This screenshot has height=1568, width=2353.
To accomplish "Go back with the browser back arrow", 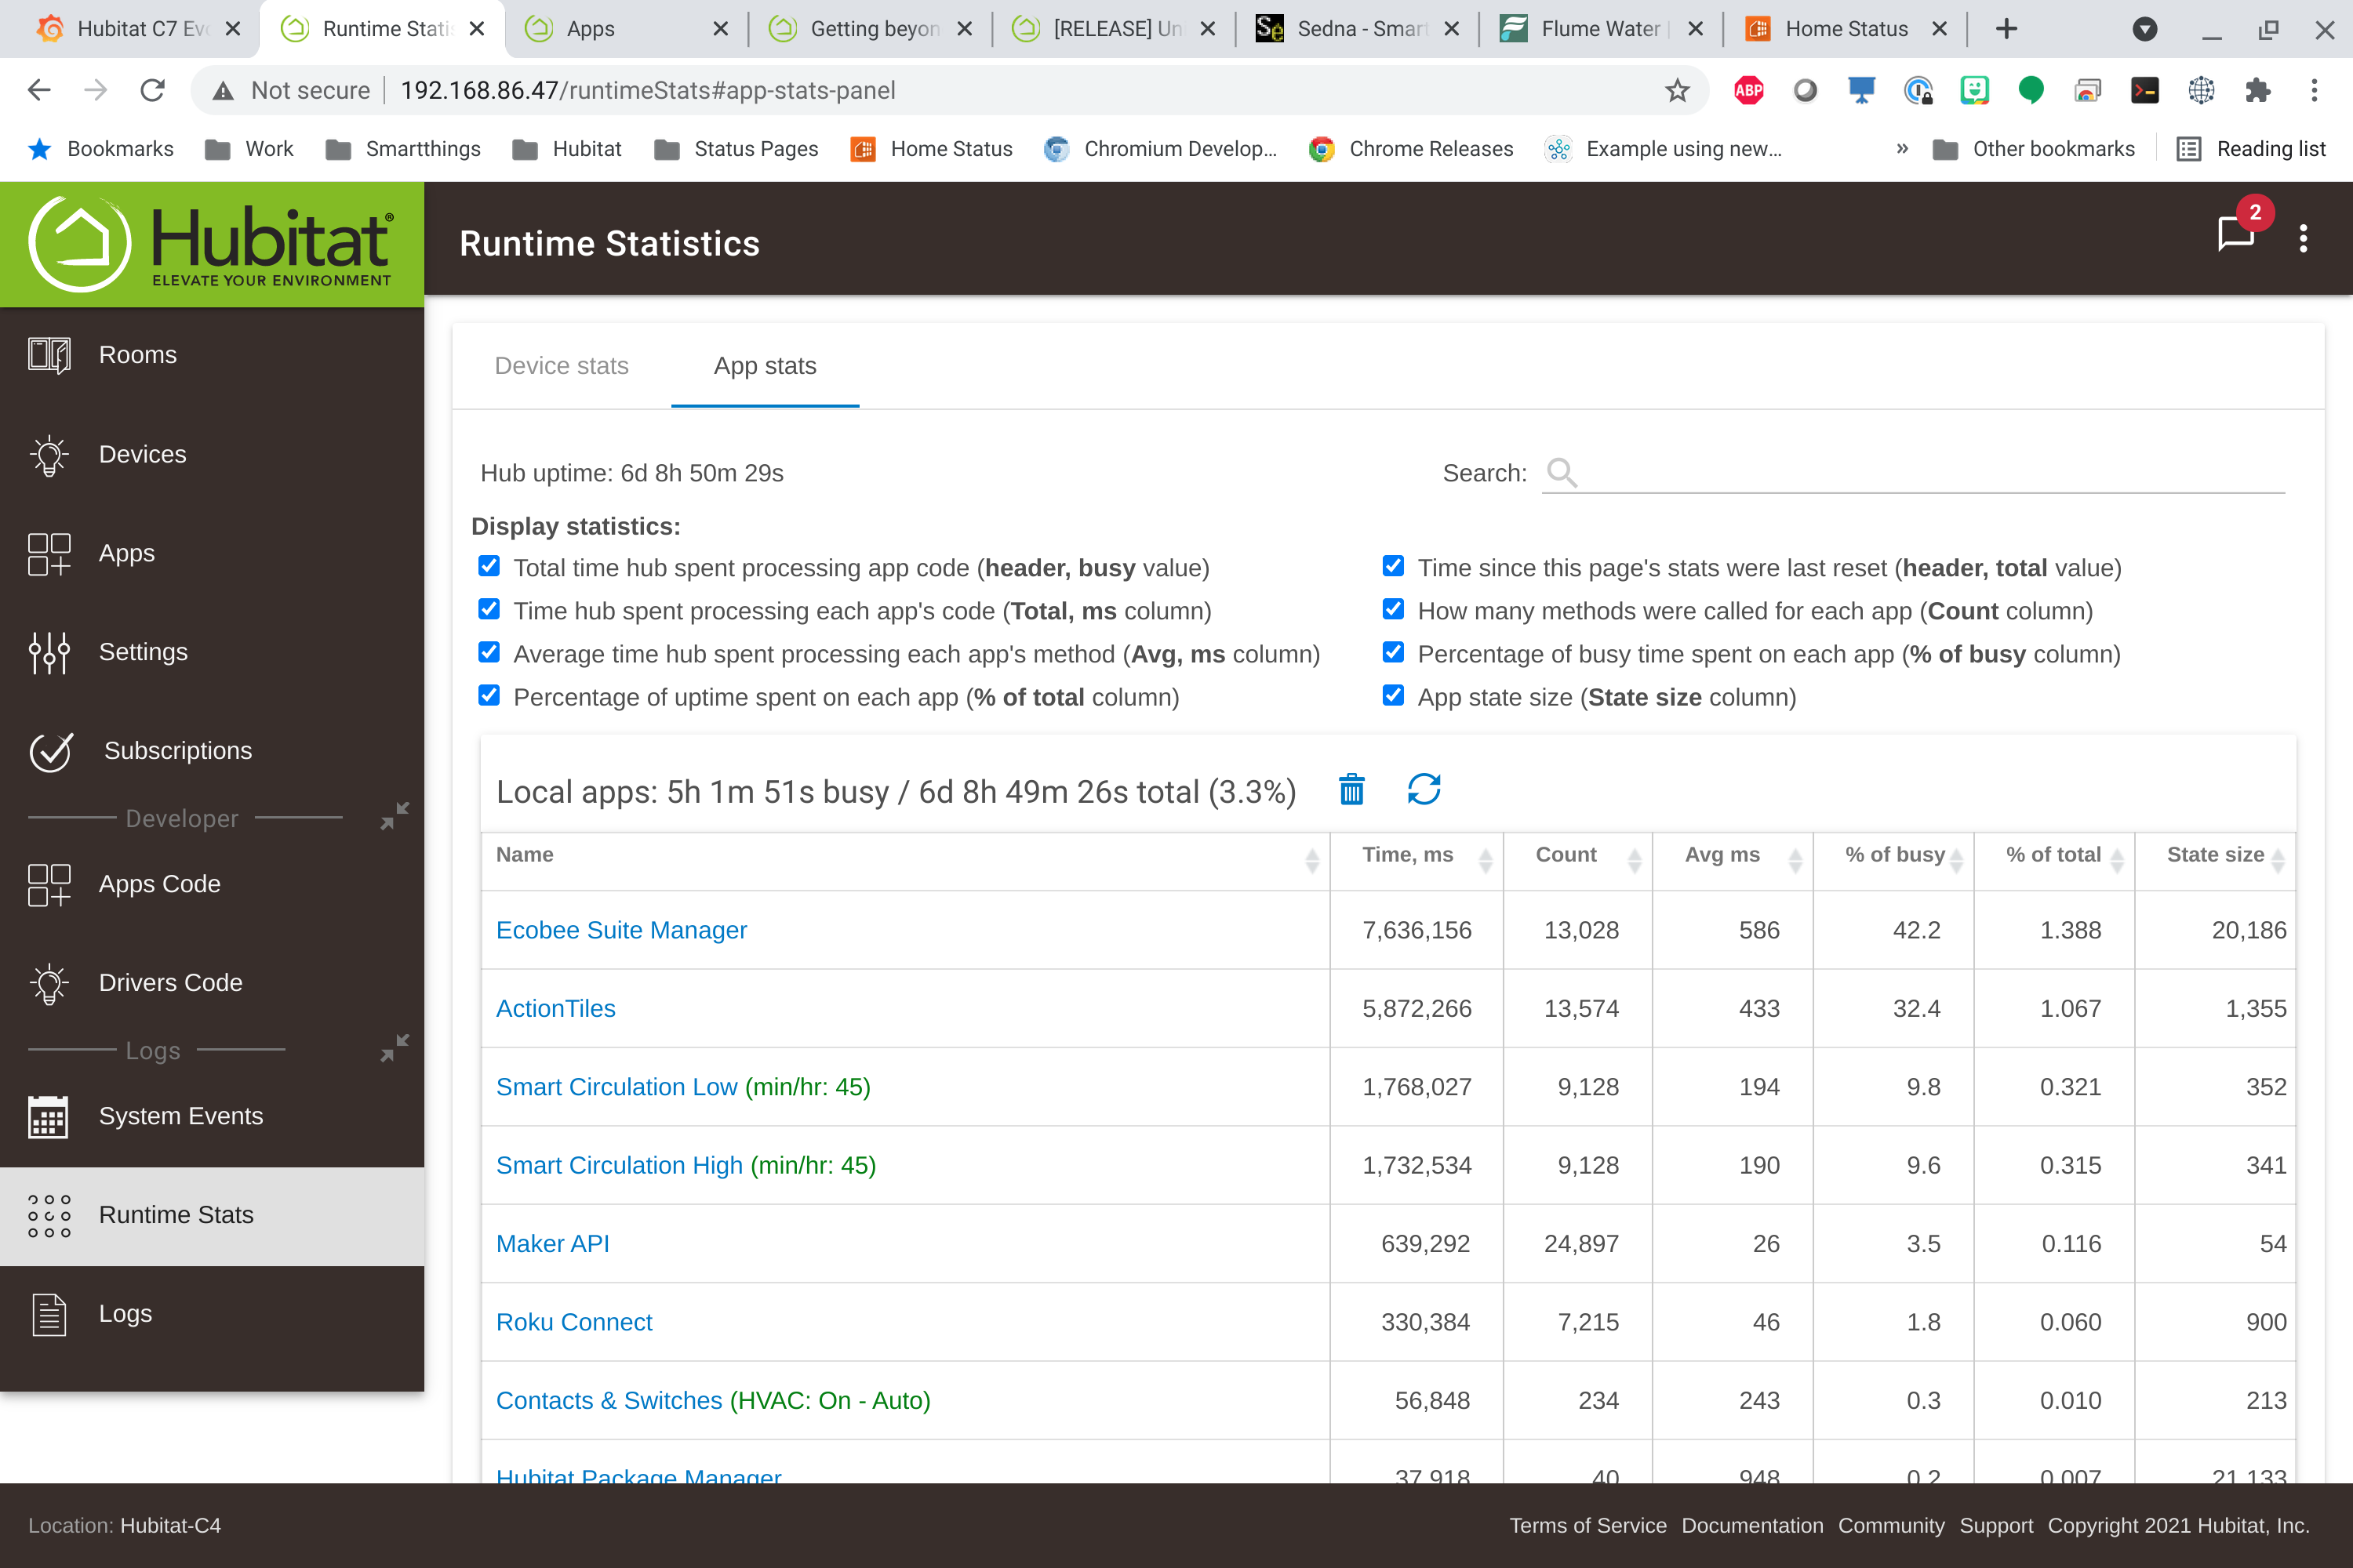I will (40, 90).
